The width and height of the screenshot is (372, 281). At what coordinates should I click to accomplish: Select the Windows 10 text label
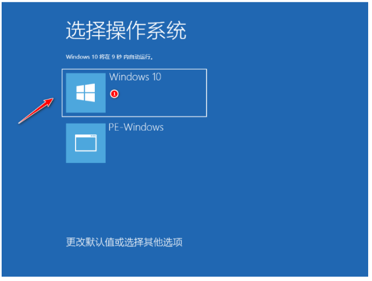[135, 77]
